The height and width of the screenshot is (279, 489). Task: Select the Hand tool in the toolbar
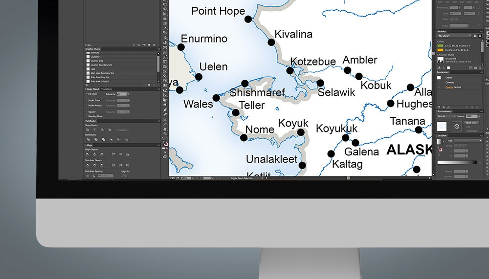165,129
